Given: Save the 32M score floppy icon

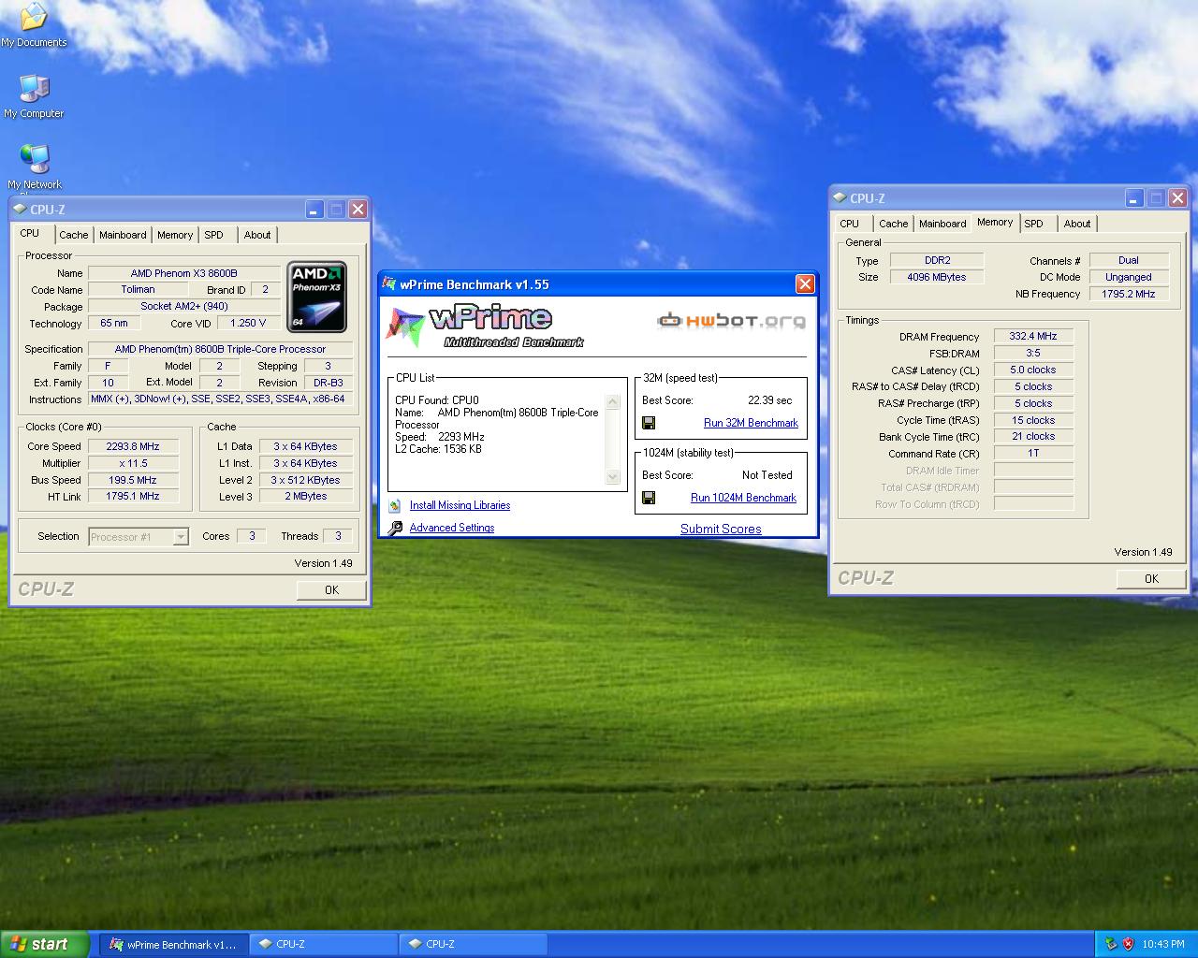Looking at the screenshot, I should (649, 423).
